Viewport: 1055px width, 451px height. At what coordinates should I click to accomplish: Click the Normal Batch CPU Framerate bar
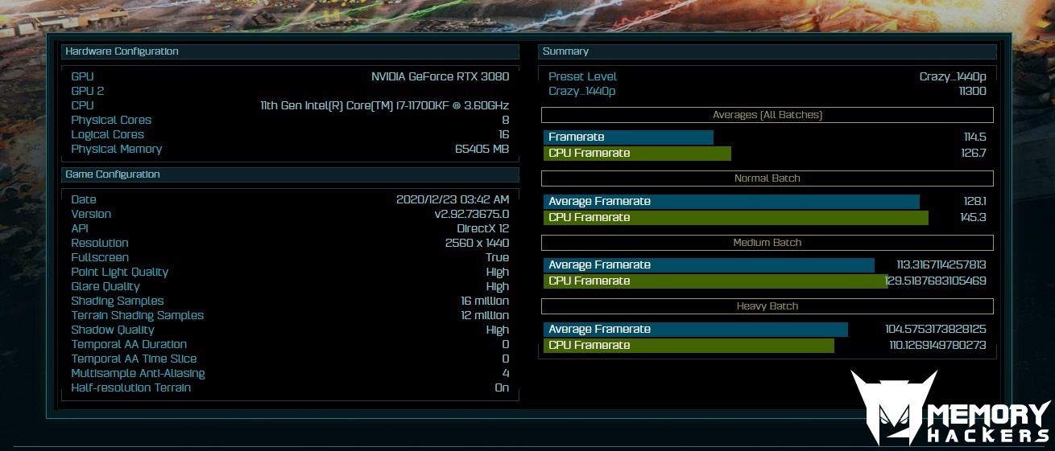(x=736, y=218)
